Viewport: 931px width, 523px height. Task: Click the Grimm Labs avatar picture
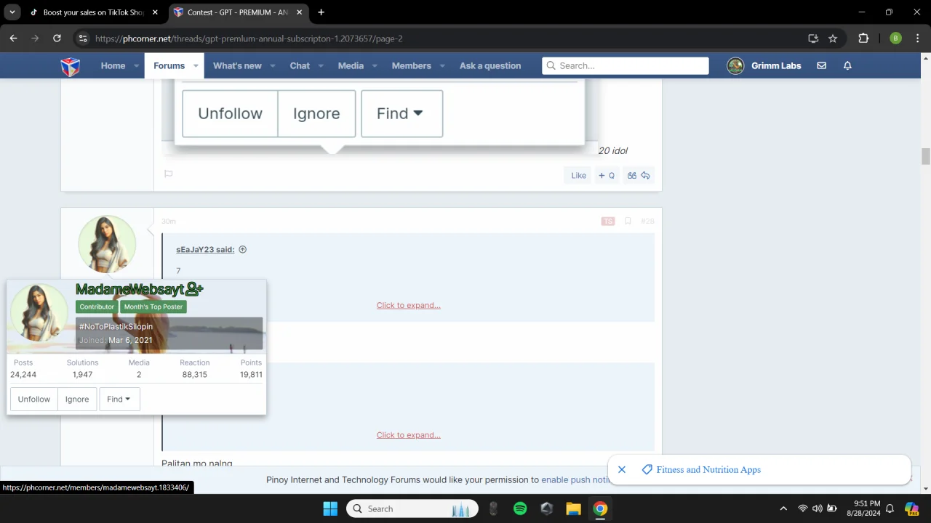tap(735, 65)
